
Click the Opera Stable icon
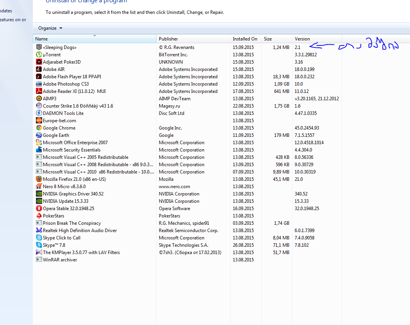point(39,209)
